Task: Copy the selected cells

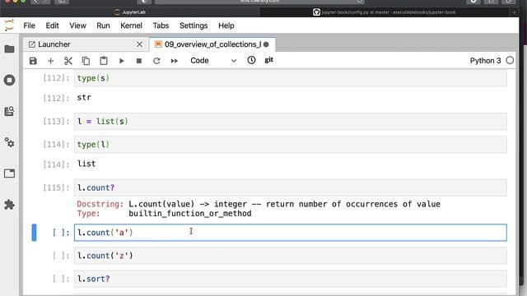Action: [86, 61]
